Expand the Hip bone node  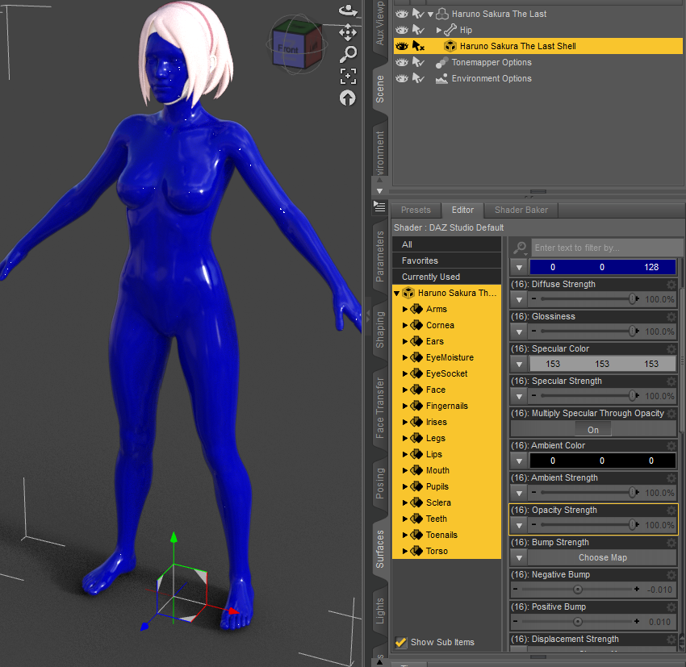click(x=439, y=30)
